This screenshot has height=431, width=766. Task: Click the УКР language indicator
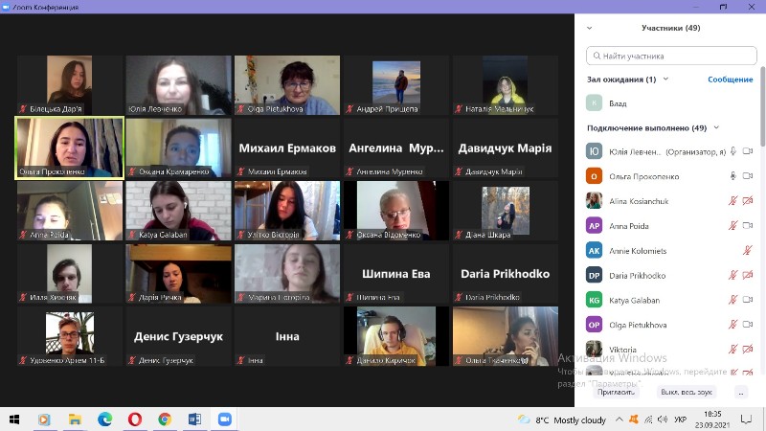click(x=680, y=420)
